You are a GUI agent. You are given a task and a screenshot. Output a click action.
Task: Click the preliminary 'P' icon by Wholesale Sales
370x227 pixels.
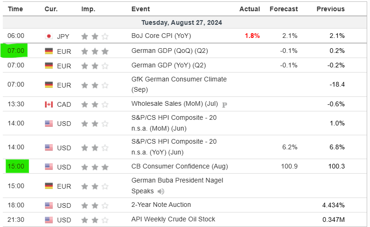pyautogui.click(x=225, y=104)
